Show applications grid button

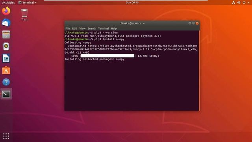tap(6, 136)
